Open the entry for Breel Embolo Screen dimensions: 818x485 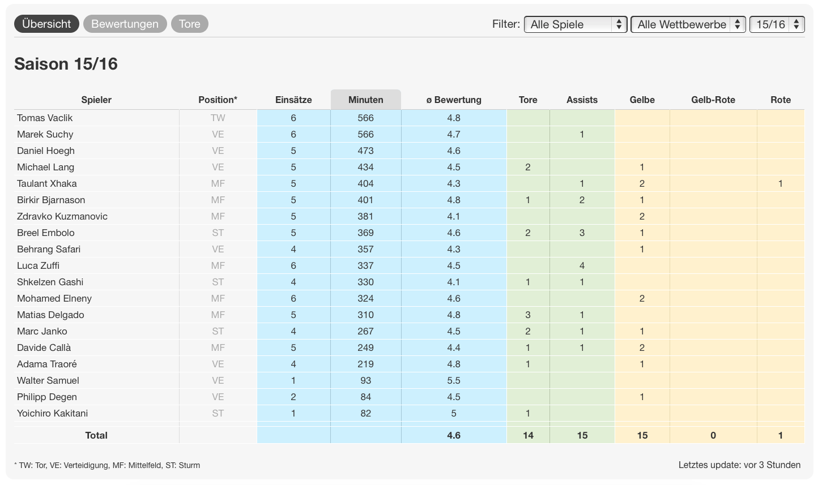(45, 233)
